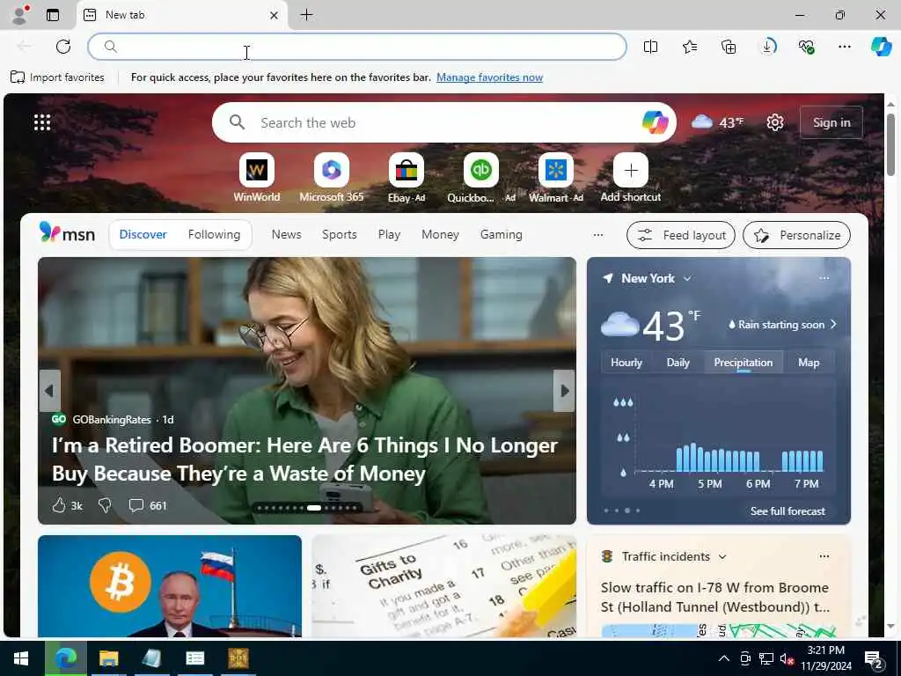Open the Play section
Image resolution: width=901 pixels, height=676 pixels.
(389, 234)
